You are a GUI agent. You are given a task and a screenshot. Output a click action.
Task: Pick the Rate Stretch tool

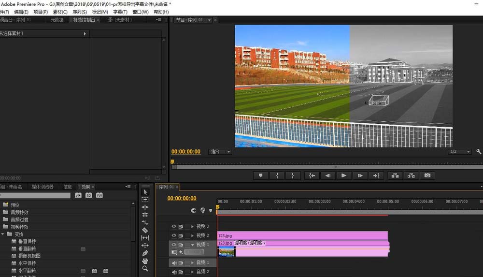tap(145, 222)
